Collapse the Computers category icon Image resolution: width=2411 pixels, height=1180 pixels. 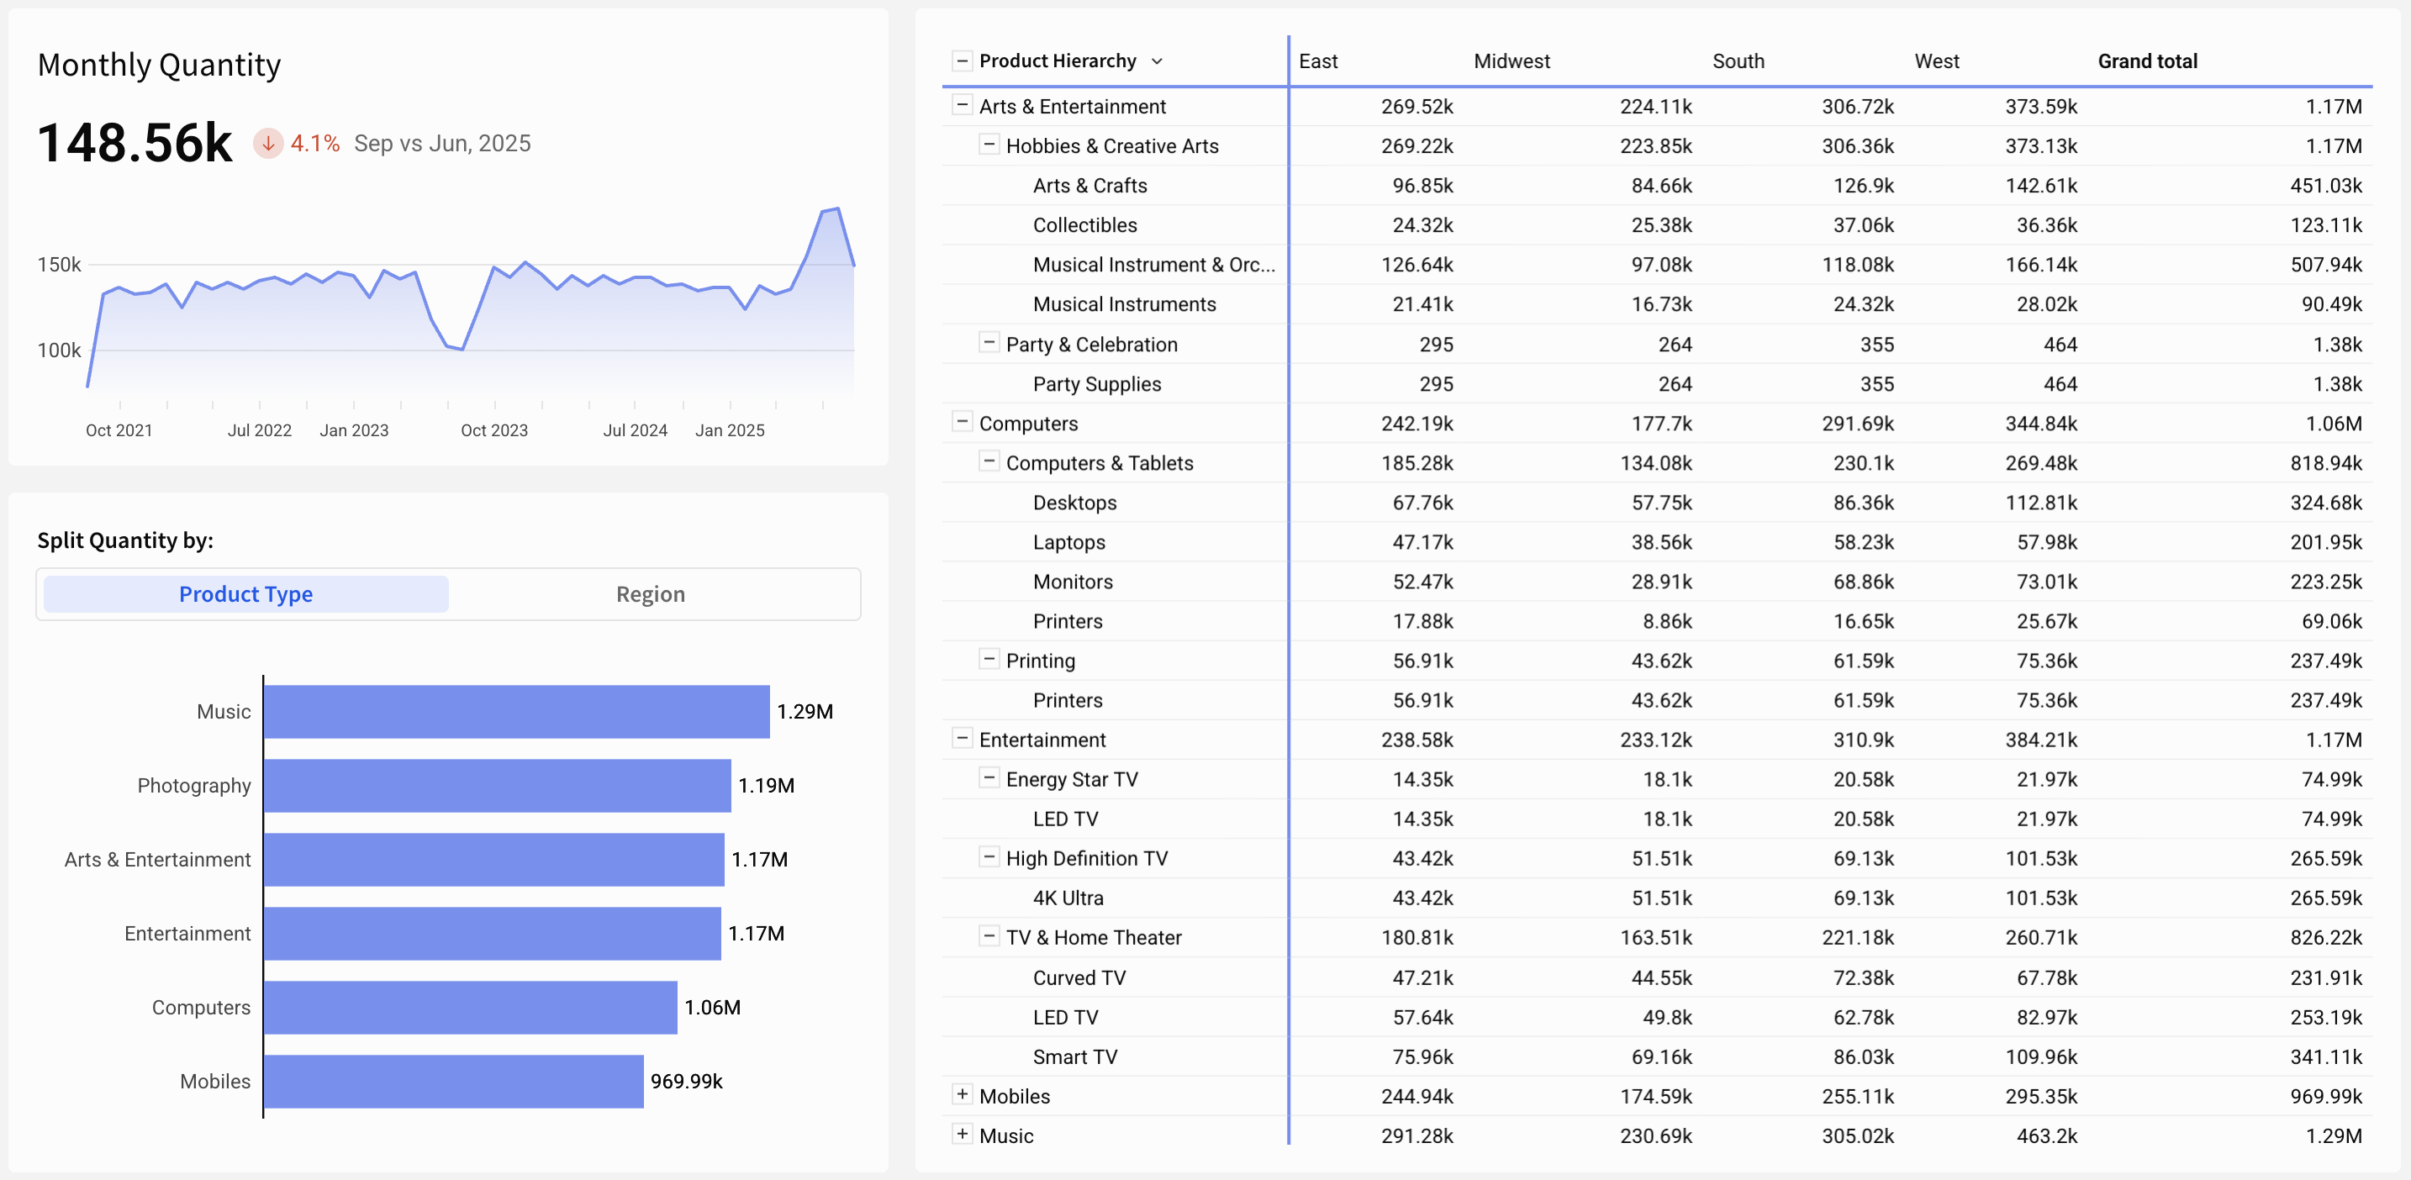pyautogui.click(x=961, y=422)
